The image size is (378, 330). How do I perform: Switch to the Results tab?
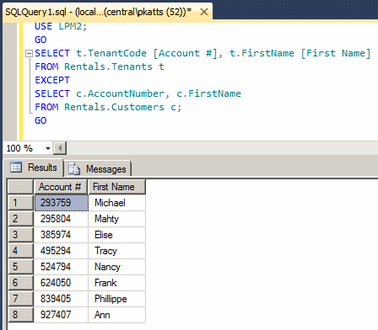coord(34,168)
